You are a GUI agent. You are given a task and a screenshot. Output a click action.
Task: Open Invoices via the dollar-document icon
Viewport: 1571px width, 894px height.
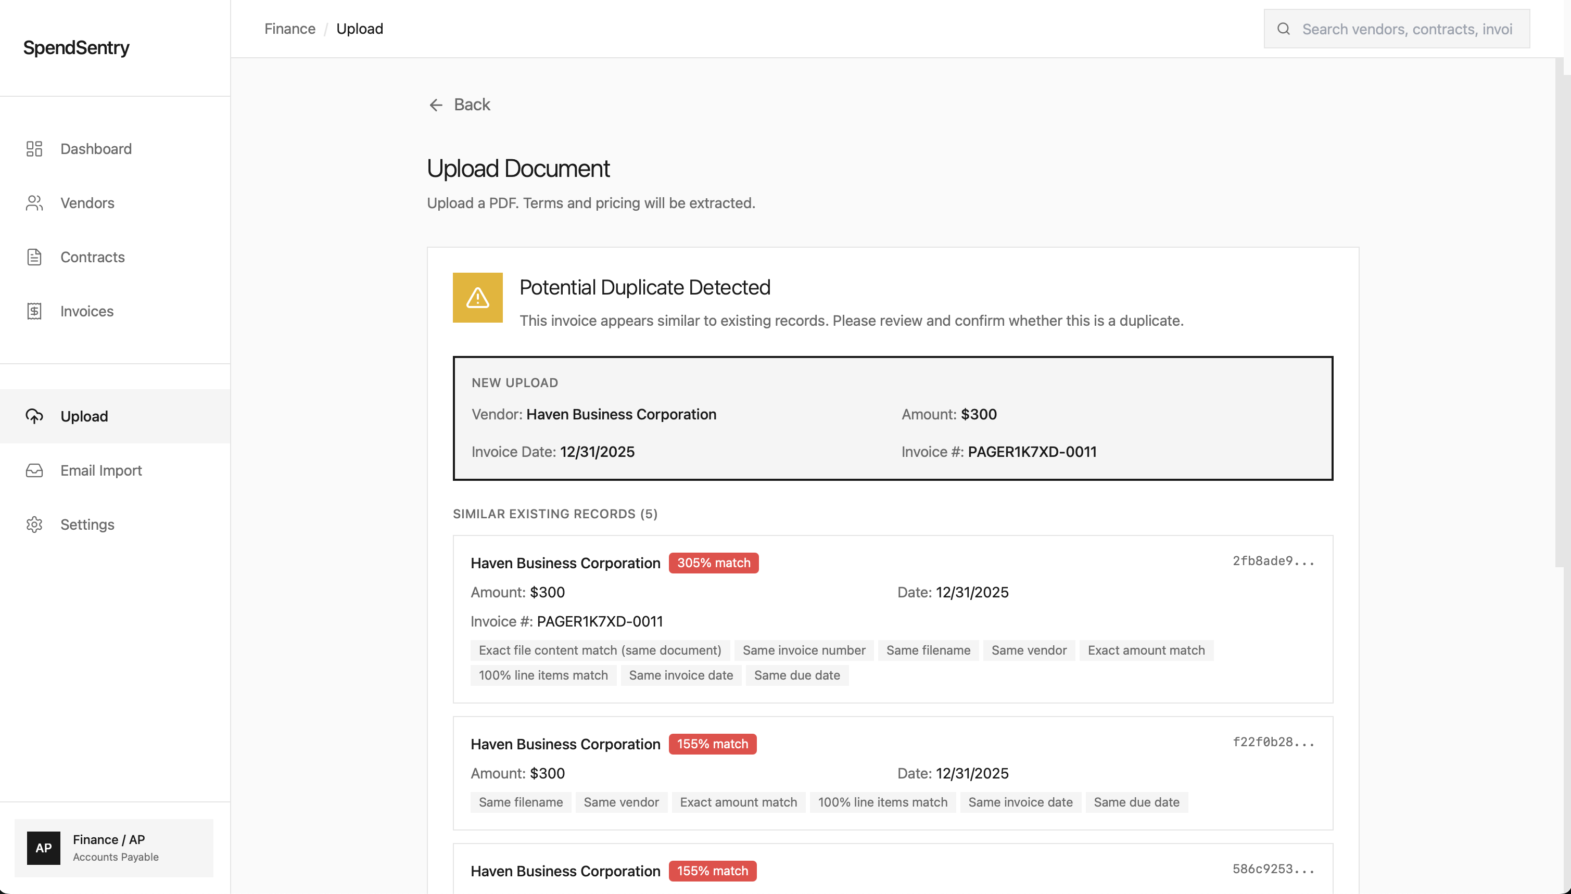point(34,311)
